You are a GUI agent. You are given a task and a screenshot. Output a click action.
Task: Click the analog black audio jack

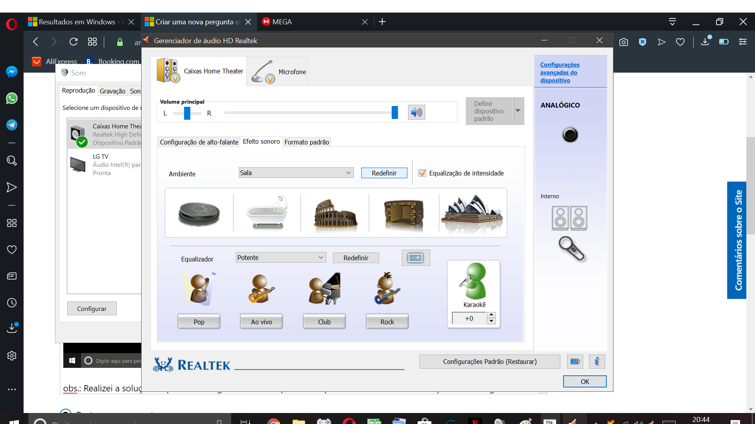570,135
